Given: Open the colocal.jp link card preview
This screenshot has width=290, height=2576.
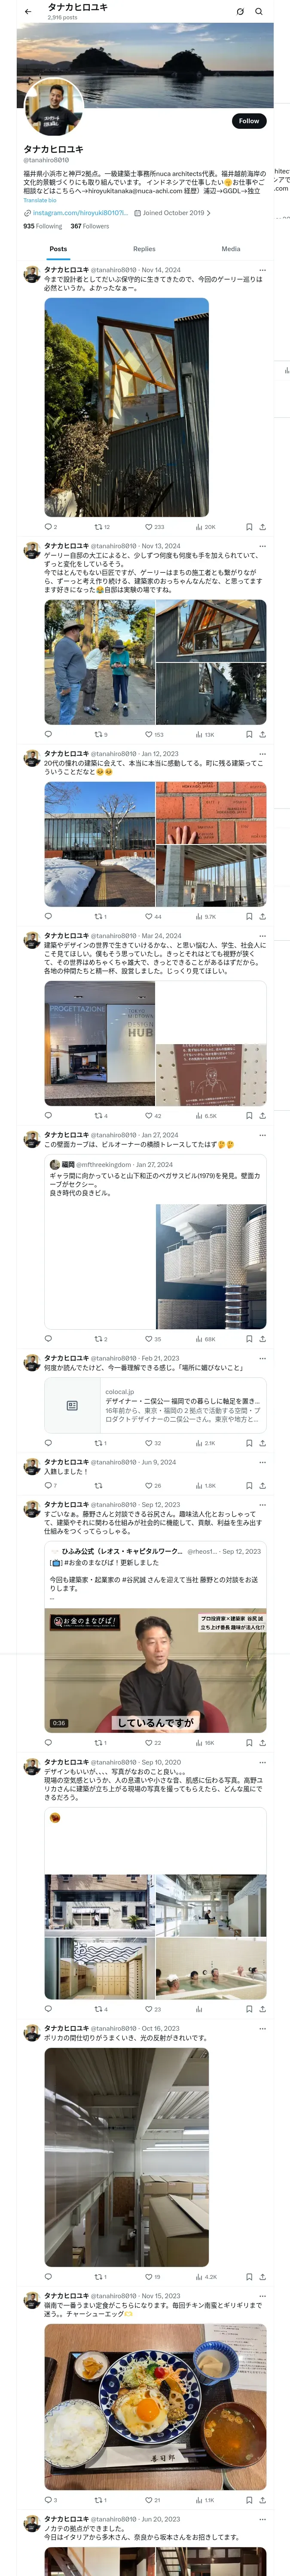Looking at the screenshot, I should pyautogui.click(x=155, y=1405).
